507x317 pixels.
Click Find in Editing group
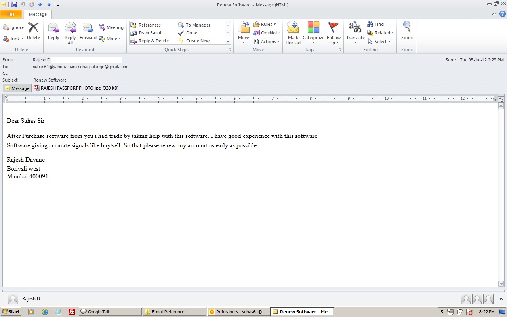375,24
